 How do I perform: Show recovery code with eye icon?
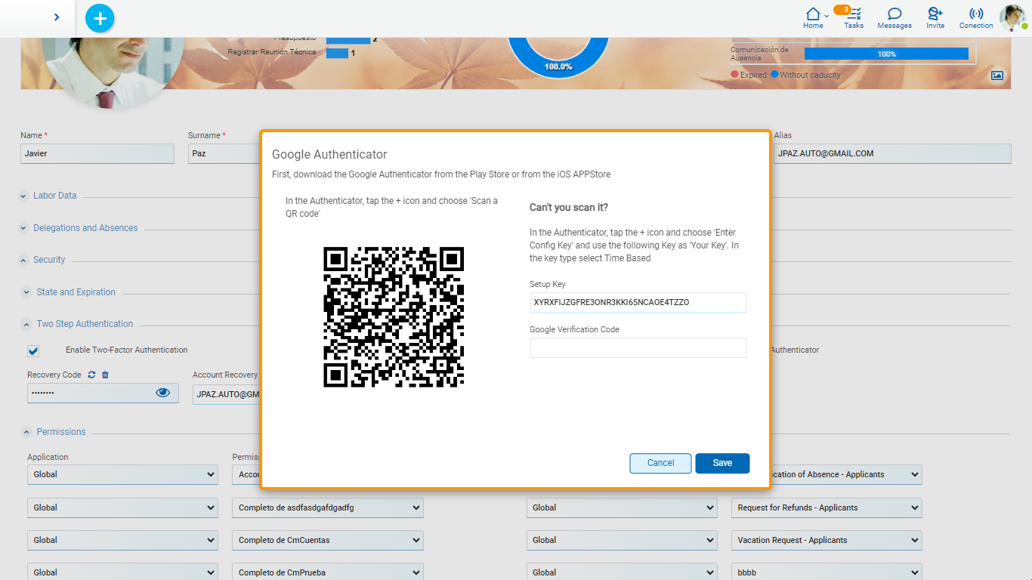point(162,393)
